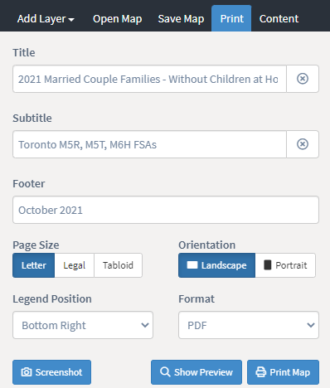Image resolution: width=330 pixels, height=388 pixels.
Task: Switch to the Content tab
Action: [x=279, y=19]
